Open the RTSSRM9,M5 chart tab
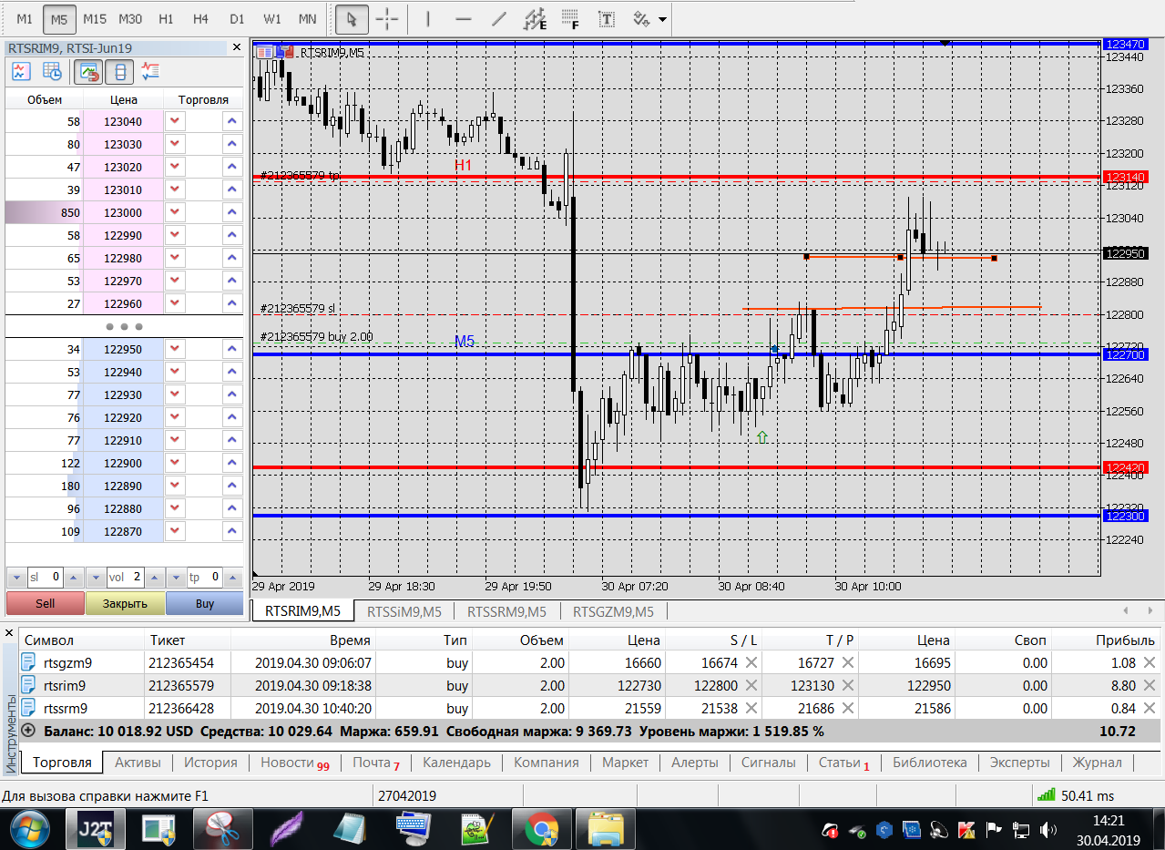The width and height of the screenshot is (1165, 850). (506, 611)
